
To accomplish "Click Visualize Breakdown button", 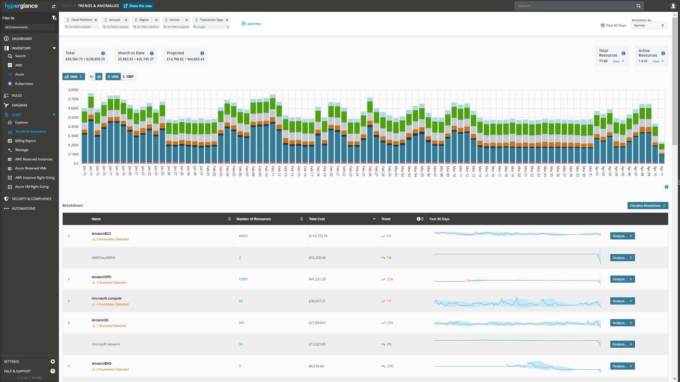I will (x=647, y=206).
